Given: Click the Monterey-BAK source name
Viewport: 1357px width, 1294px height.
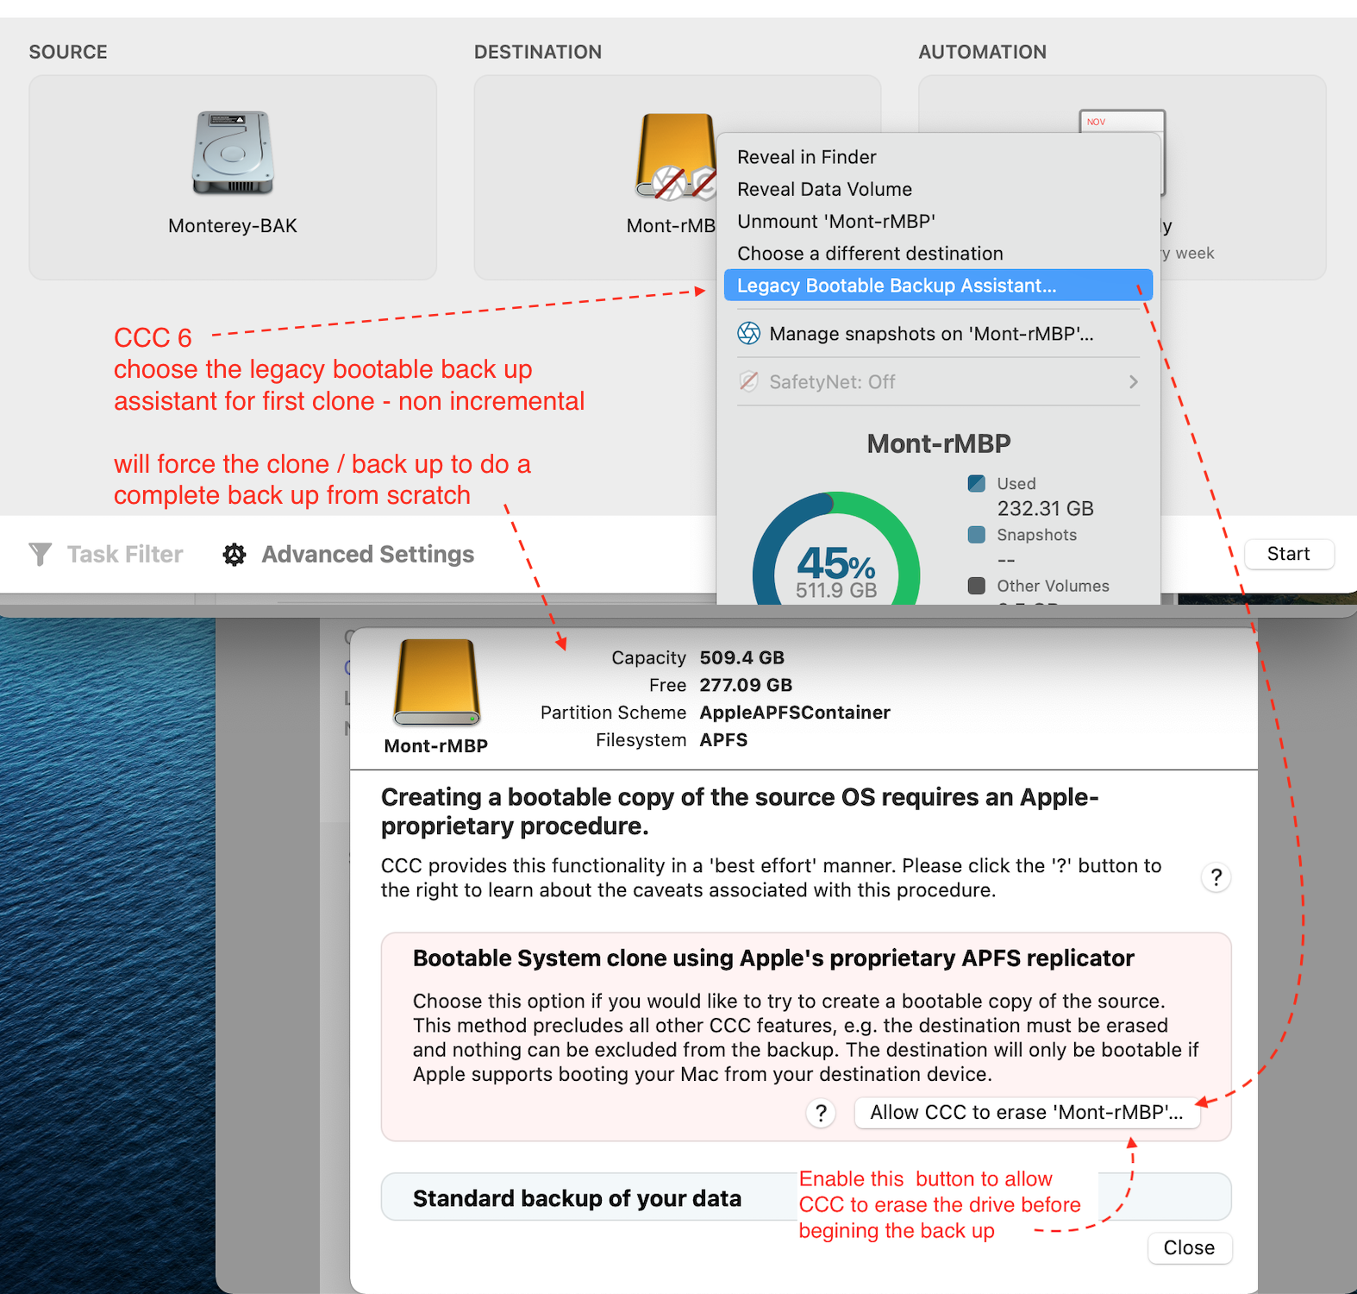Looking at the screenshot, I should (x=233, y=226).
